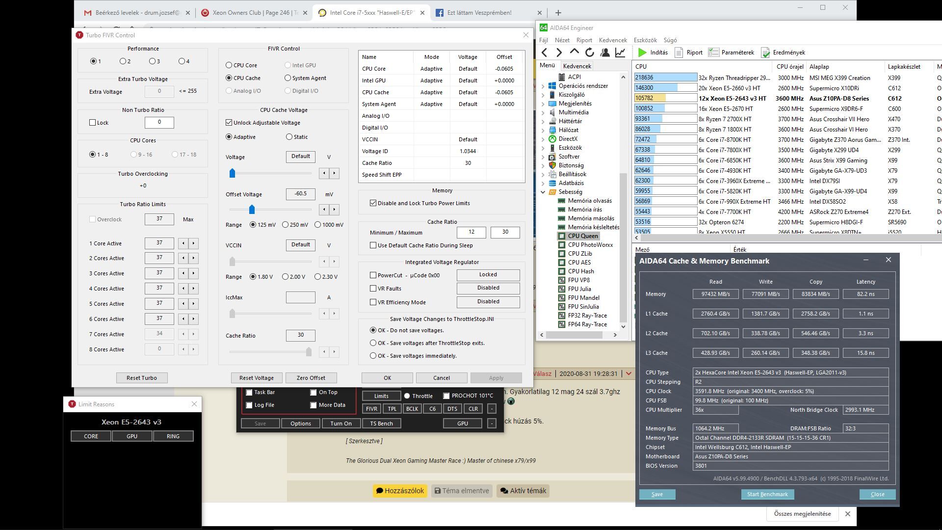
Task: Switch to Xeon Owners Club browser tab
Action: pyautogui.click(x=255, y=13)
